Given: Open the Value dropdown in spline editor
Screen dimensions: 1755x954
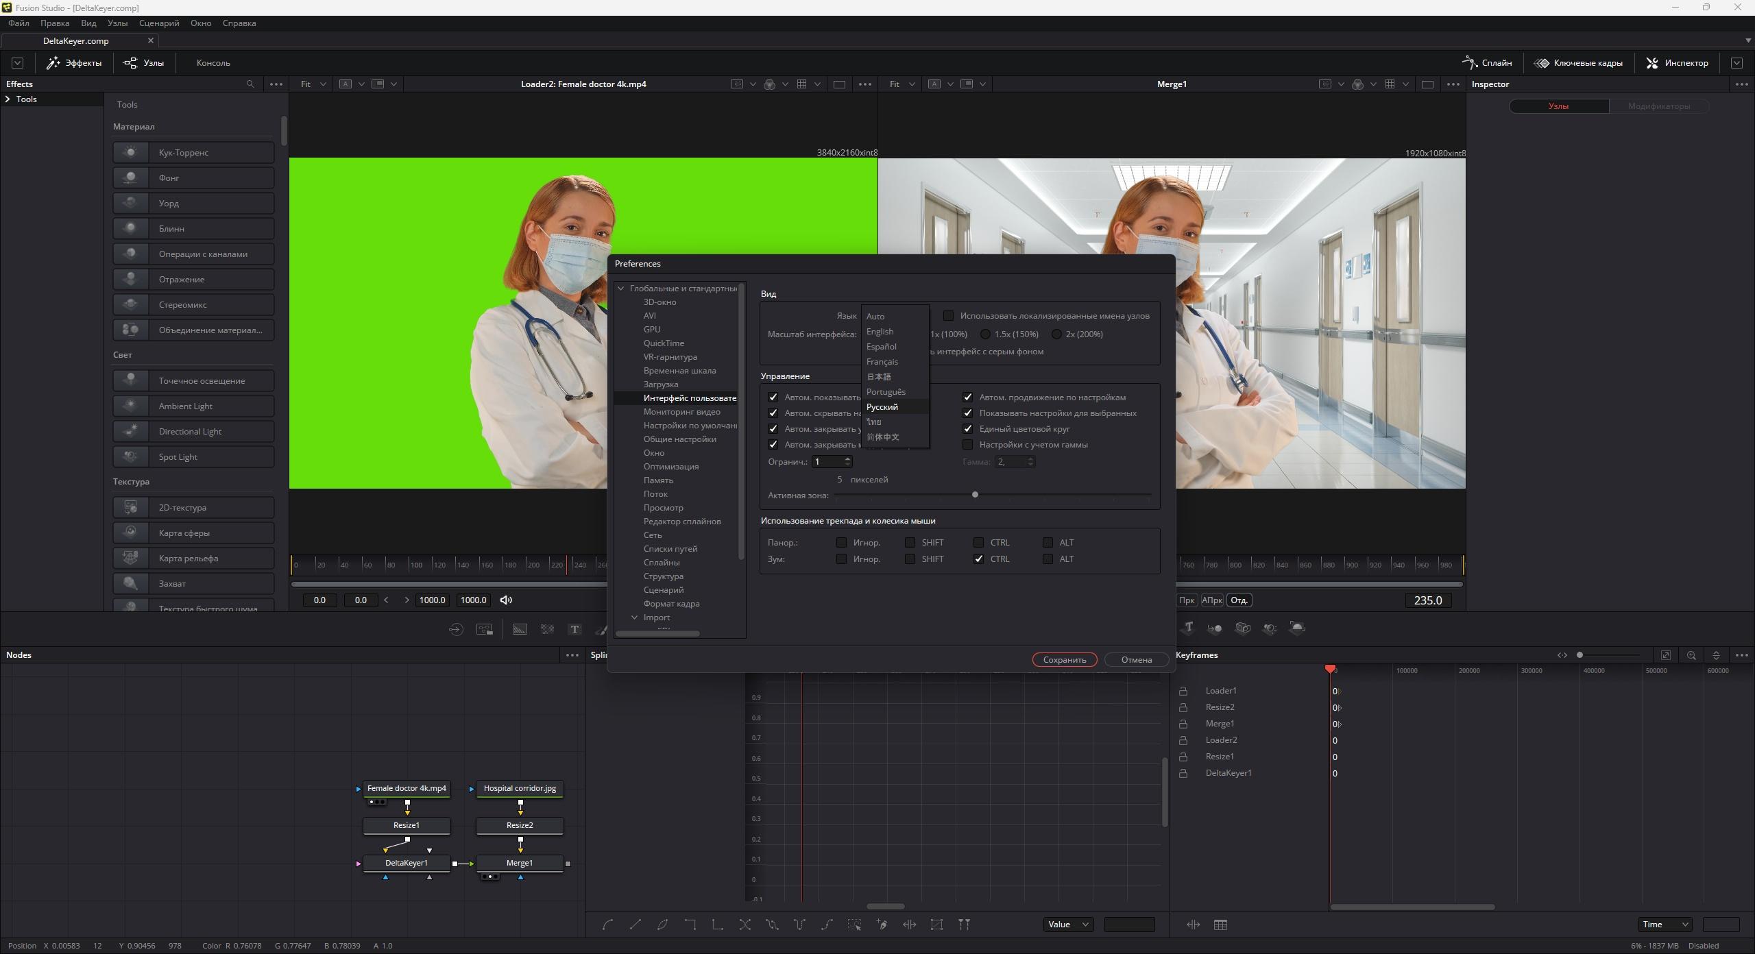Looking at the screenshot, I should coord(1068,925).
